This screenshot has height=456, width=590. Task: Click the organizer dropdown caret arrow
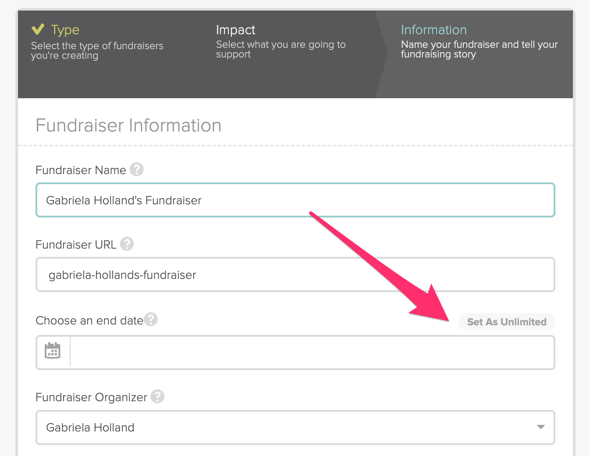540,427
